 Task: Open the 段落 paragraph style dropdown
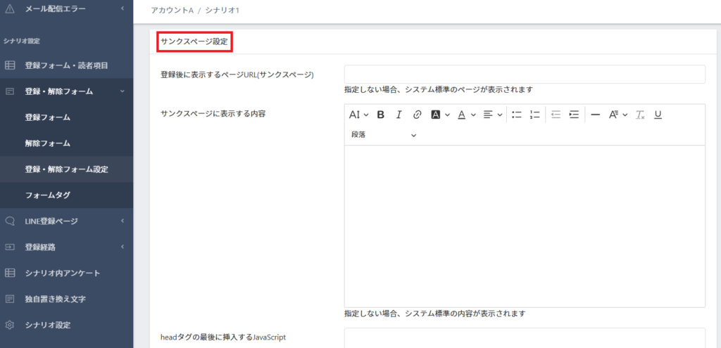coord(384,135)
